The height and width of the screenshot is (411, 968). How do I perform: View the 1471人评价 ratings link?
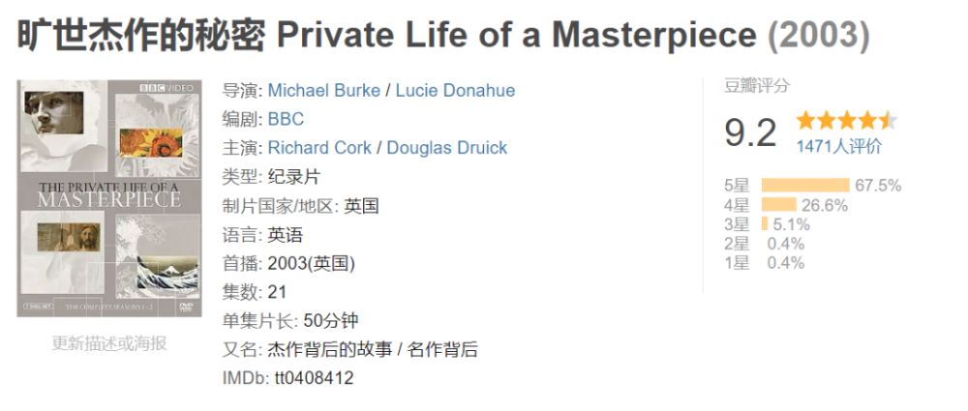(x=838, y=147)
